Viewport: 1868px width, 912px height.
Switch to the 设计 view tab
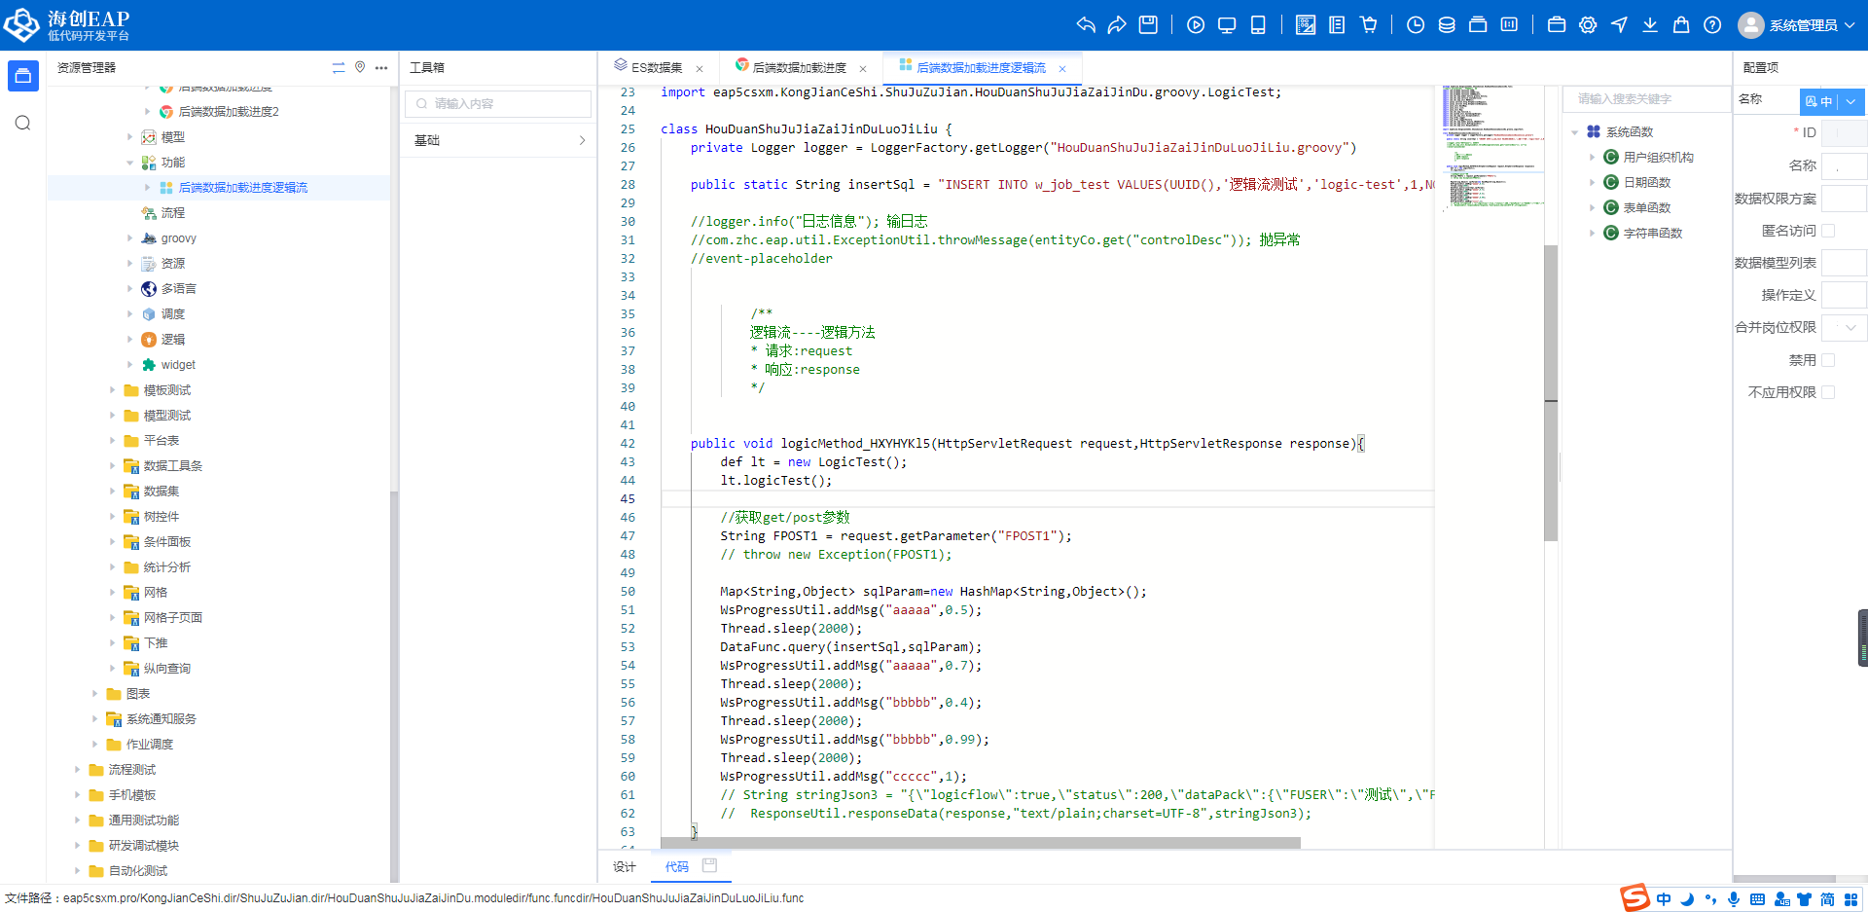click(624, 867)
